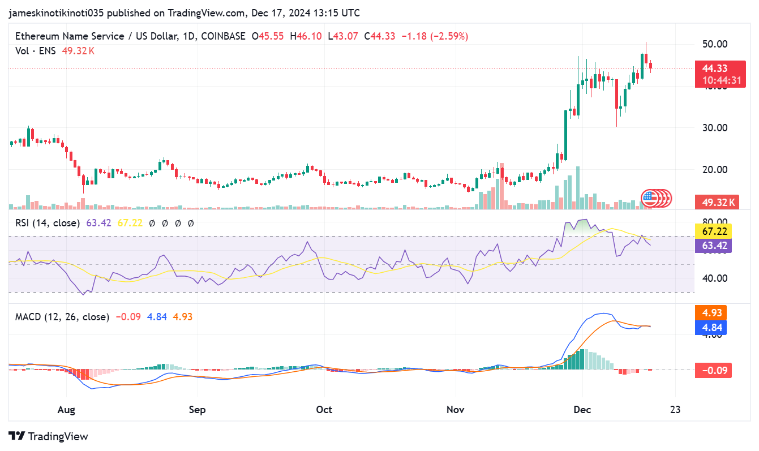The width and height of the screenshot is (759, 451).
Task: Click the MACD (12, 26, close) legend
Action: [x=62, y=317]
